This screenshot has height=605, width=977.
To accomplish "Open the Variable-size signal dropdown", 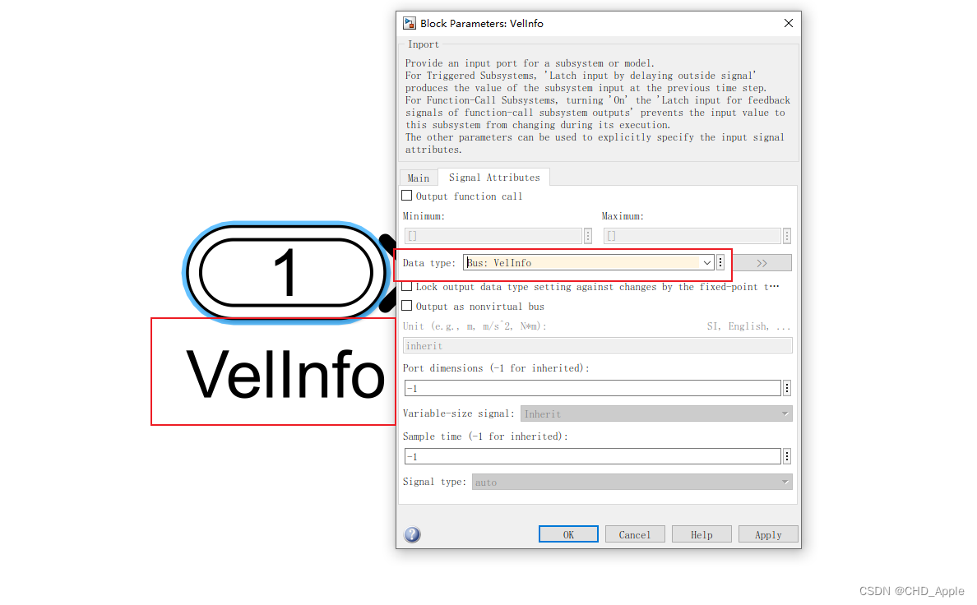I will (x=656, y=413).
